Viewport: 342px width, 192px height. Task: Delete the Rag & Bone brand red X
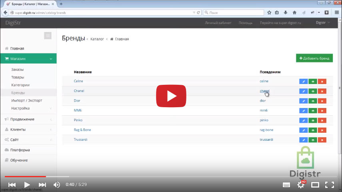(322, 130)
